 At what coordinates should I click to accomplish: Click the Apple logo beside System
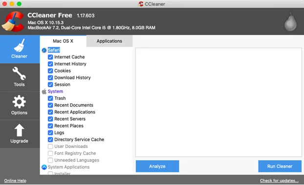(44, 92)
